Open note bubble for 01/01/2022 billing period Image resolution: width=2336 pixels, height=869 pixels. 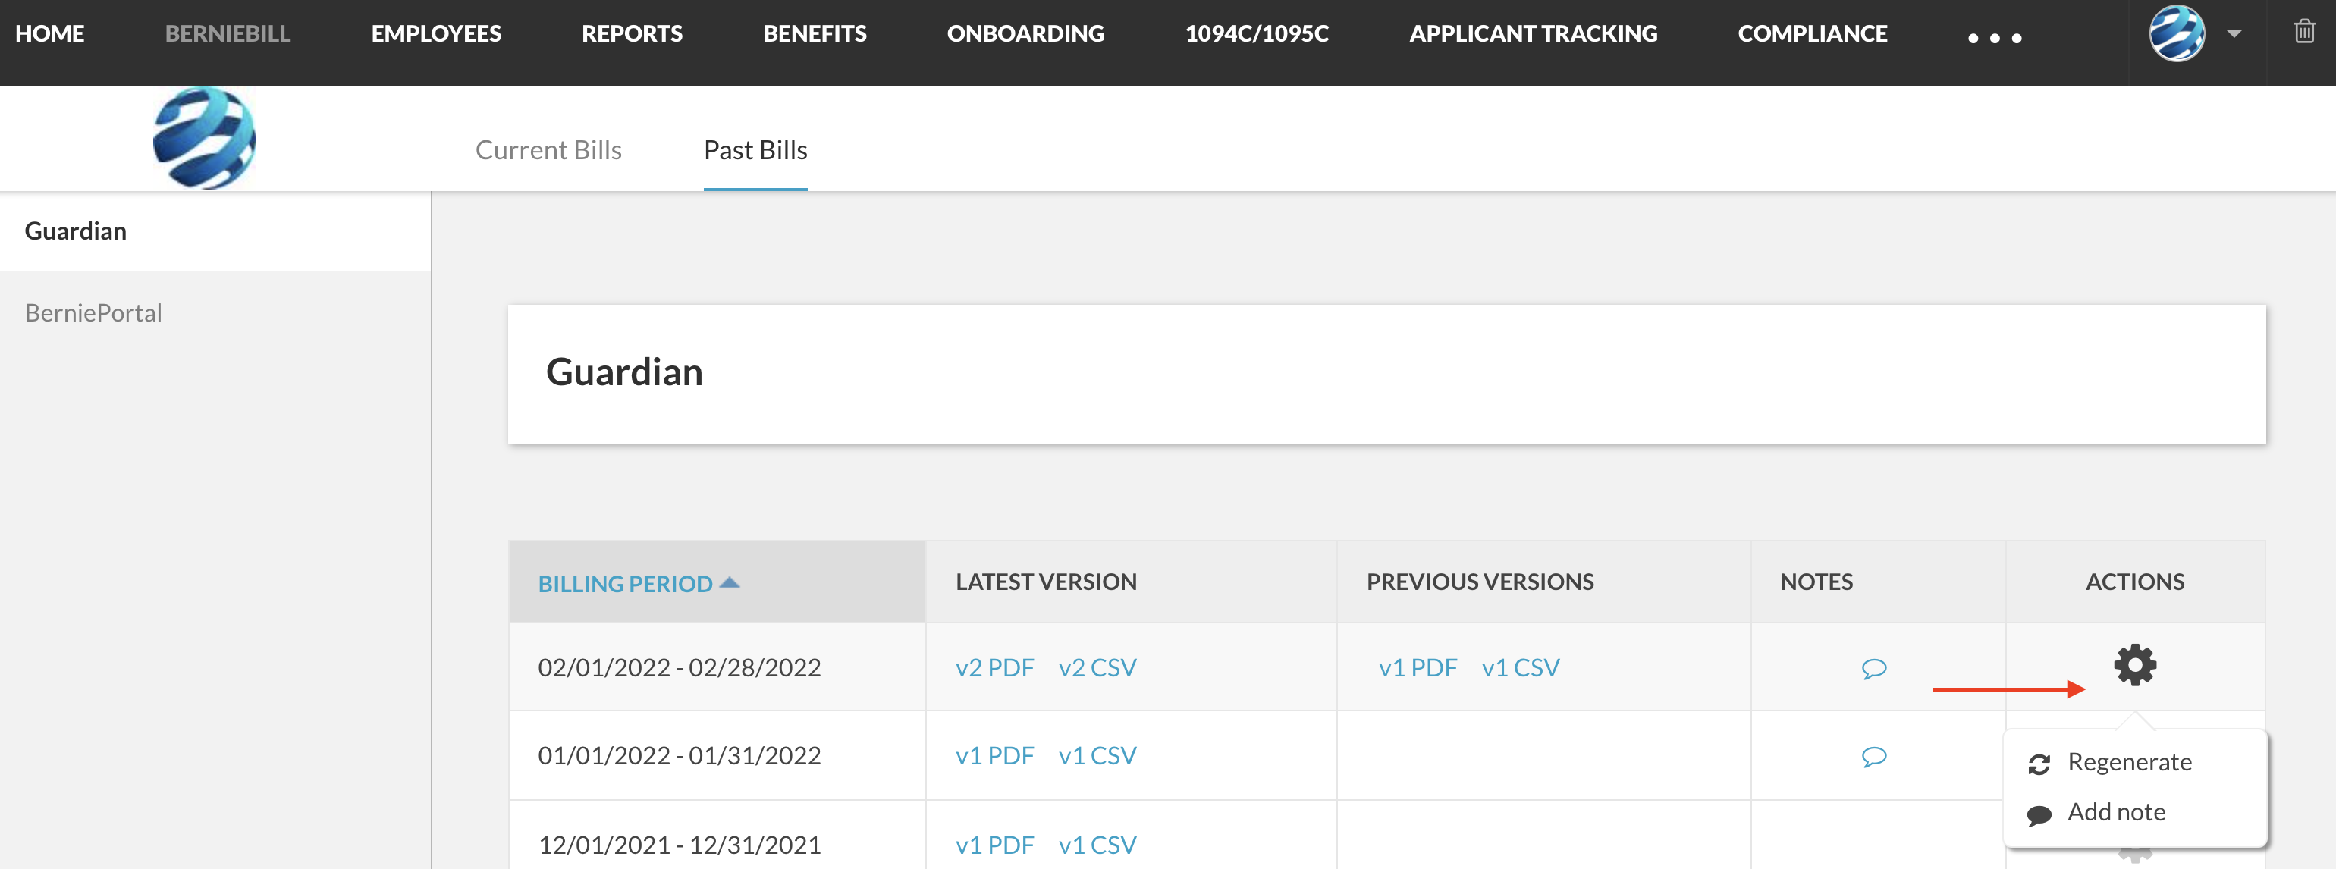pyautogui.click(x=1873, y=757)
